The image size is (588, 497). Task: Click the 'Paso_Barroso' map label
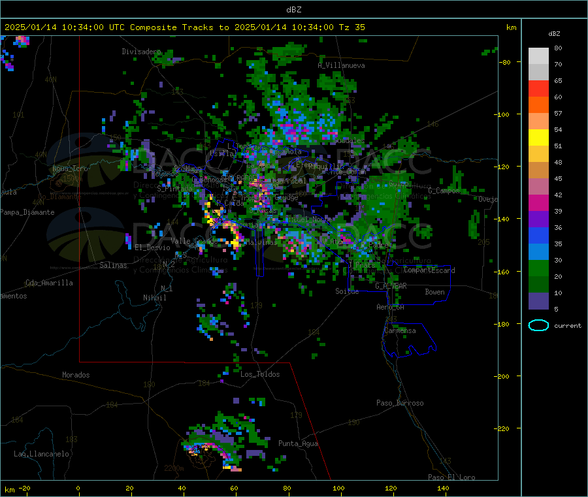pos(400,403)
